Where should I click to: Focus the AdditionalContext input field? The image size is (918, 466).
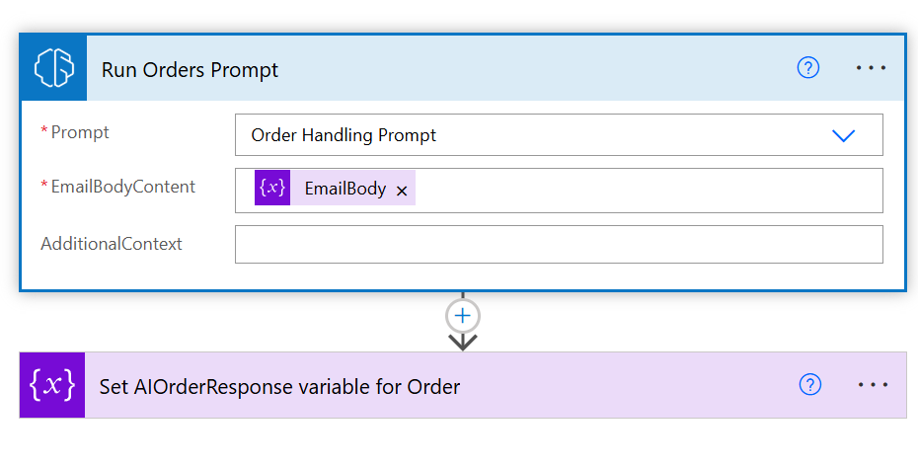(x=558, y=244)
